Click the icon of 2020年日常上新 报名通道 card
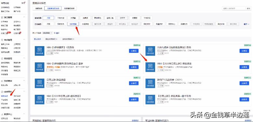This screenshot has width=253, height=122. pos(150,67)
